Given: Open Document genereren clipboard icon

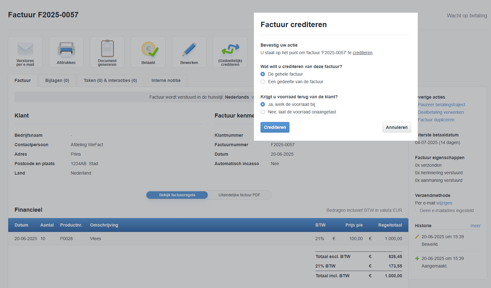Looking at the screenshot, I should (107, 48).
